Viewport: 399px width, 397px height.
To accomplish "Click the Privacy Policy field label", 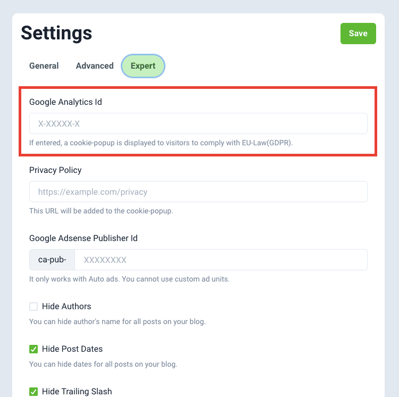I will [x=55, y=170].
